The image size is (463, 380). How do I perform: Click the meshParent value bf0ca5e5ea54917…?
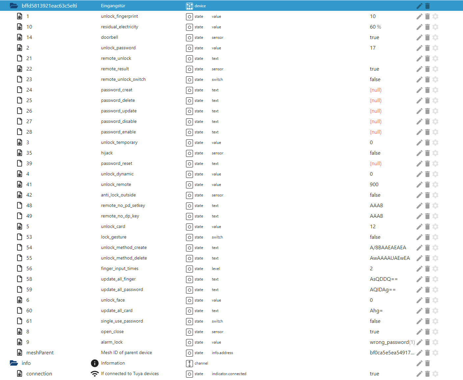pos(392,353)
